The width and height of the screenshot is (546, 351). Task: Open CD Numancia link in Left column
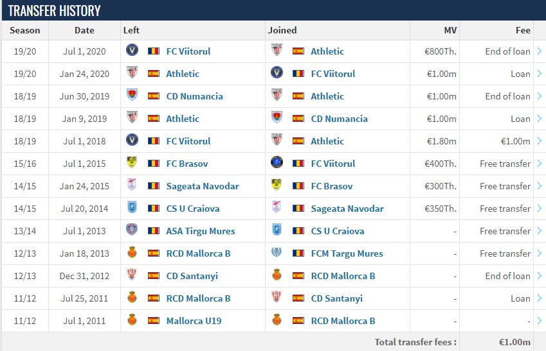[194, 96]
